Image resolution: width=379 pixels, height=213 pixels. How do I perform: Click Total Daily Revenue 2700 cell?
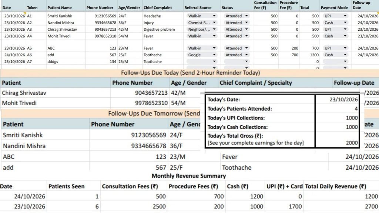tap(341, 206)
